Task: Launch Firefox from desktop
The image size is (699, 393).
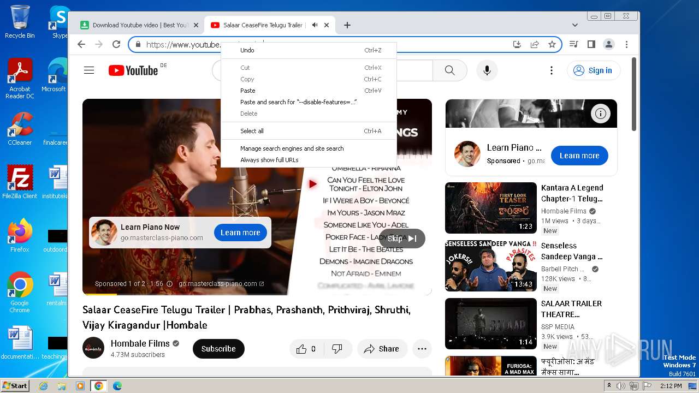Action: click(20, 235)
